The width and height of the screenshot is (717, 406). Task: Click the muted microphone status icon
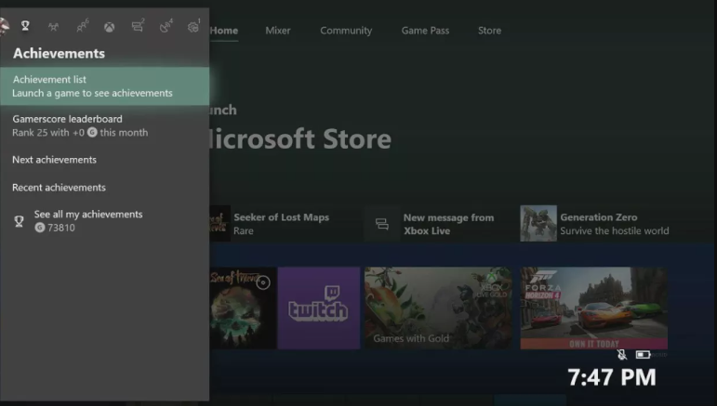622,354
